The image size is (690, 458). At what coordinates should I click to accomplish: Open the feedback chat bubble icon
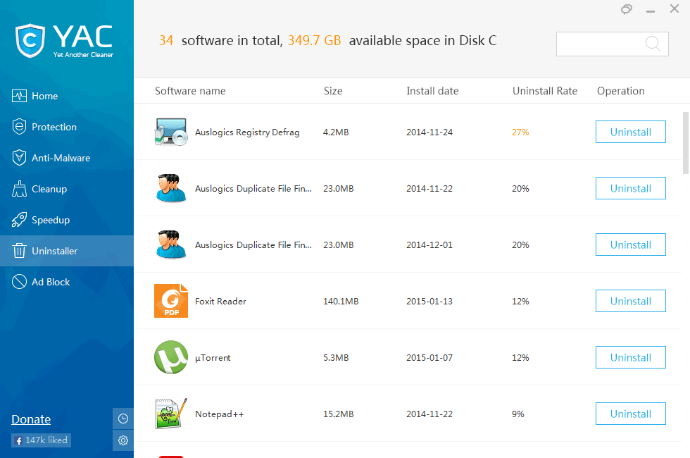click(x=627, y=8)
